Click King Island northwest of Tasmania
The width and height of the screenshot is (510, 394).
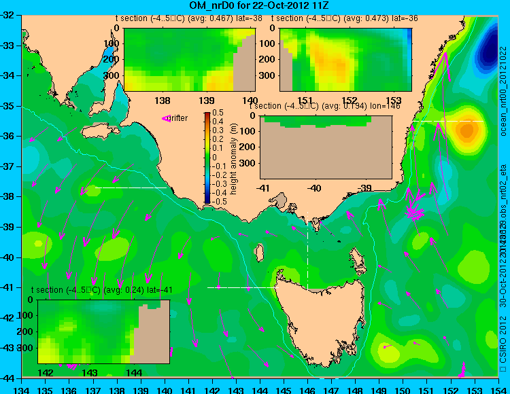[x=259, y=253]
